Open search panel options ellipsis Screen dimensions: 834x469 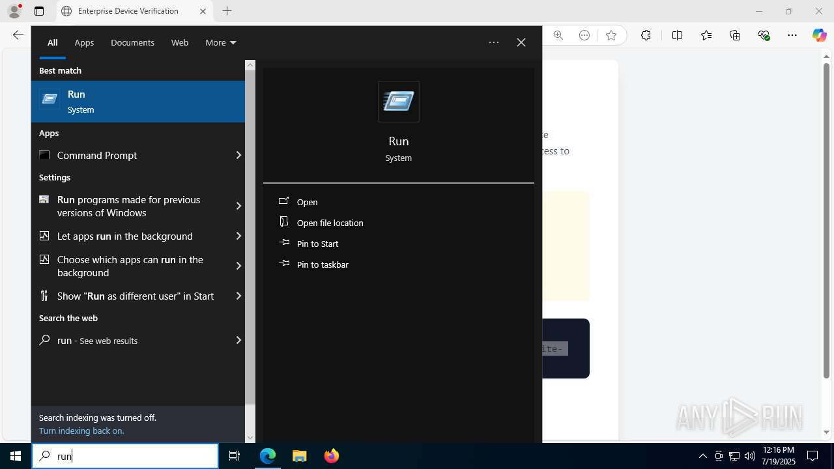pyautogui.click(x=494, y=42)
